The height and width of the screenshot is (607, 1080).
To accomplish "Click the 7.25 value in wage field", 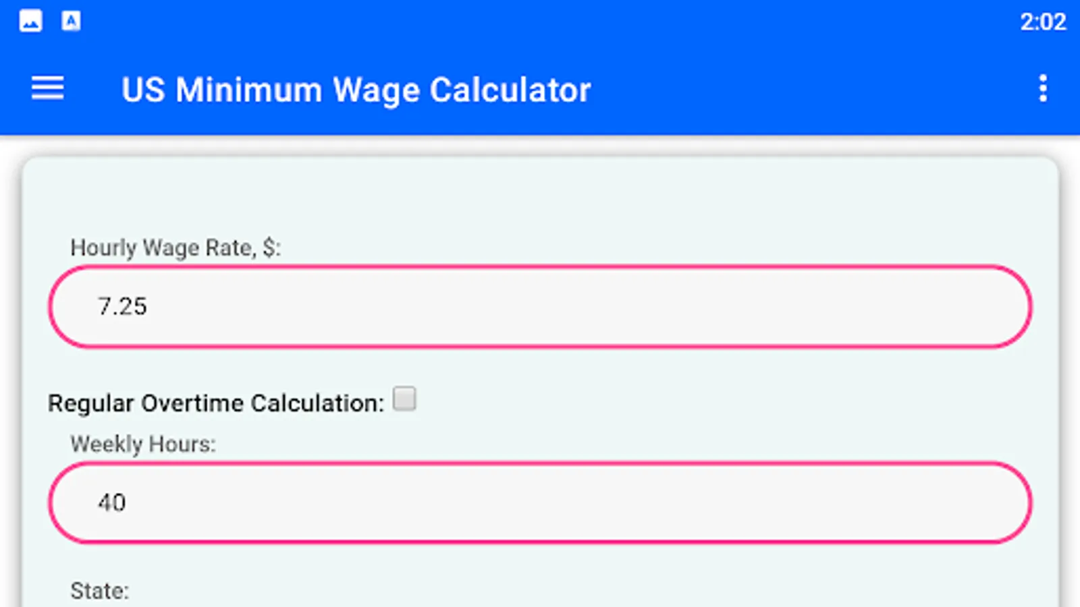I will 122,307.
